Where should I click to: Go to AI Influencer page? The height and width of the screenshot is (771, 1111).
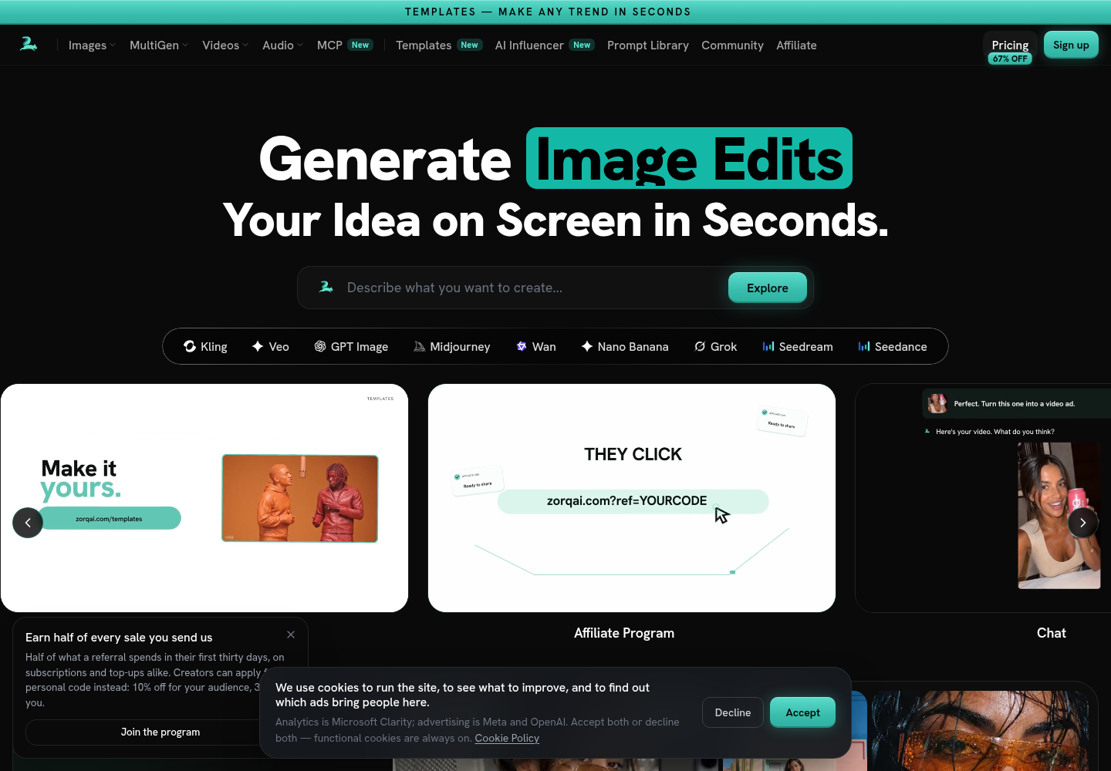pos(545,45)
